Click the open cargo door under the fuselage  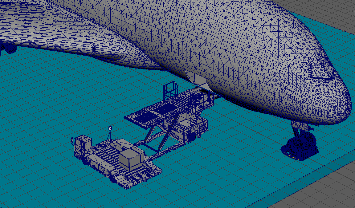pyautogui.click(x=199, y=80)
